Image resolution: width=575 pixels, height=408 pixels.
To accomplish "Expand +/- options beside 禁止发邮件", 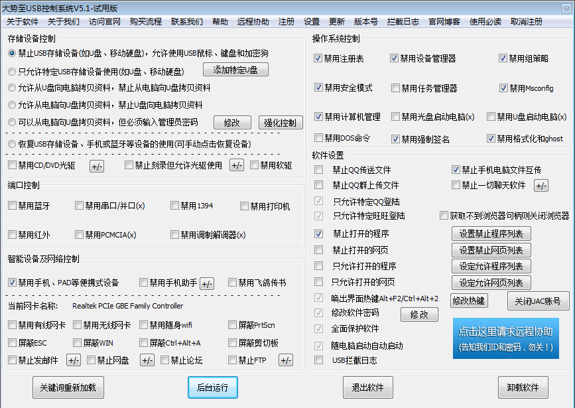I will 74,360.
